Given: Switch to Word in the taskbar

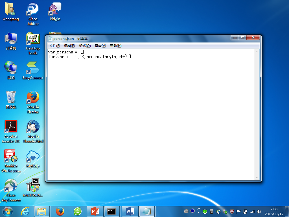Looking at the screenshot, I should click(130, 211).
